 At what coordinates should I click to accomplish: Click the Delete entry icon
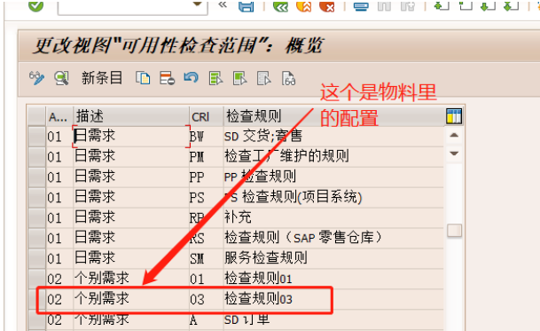[167, 78]
